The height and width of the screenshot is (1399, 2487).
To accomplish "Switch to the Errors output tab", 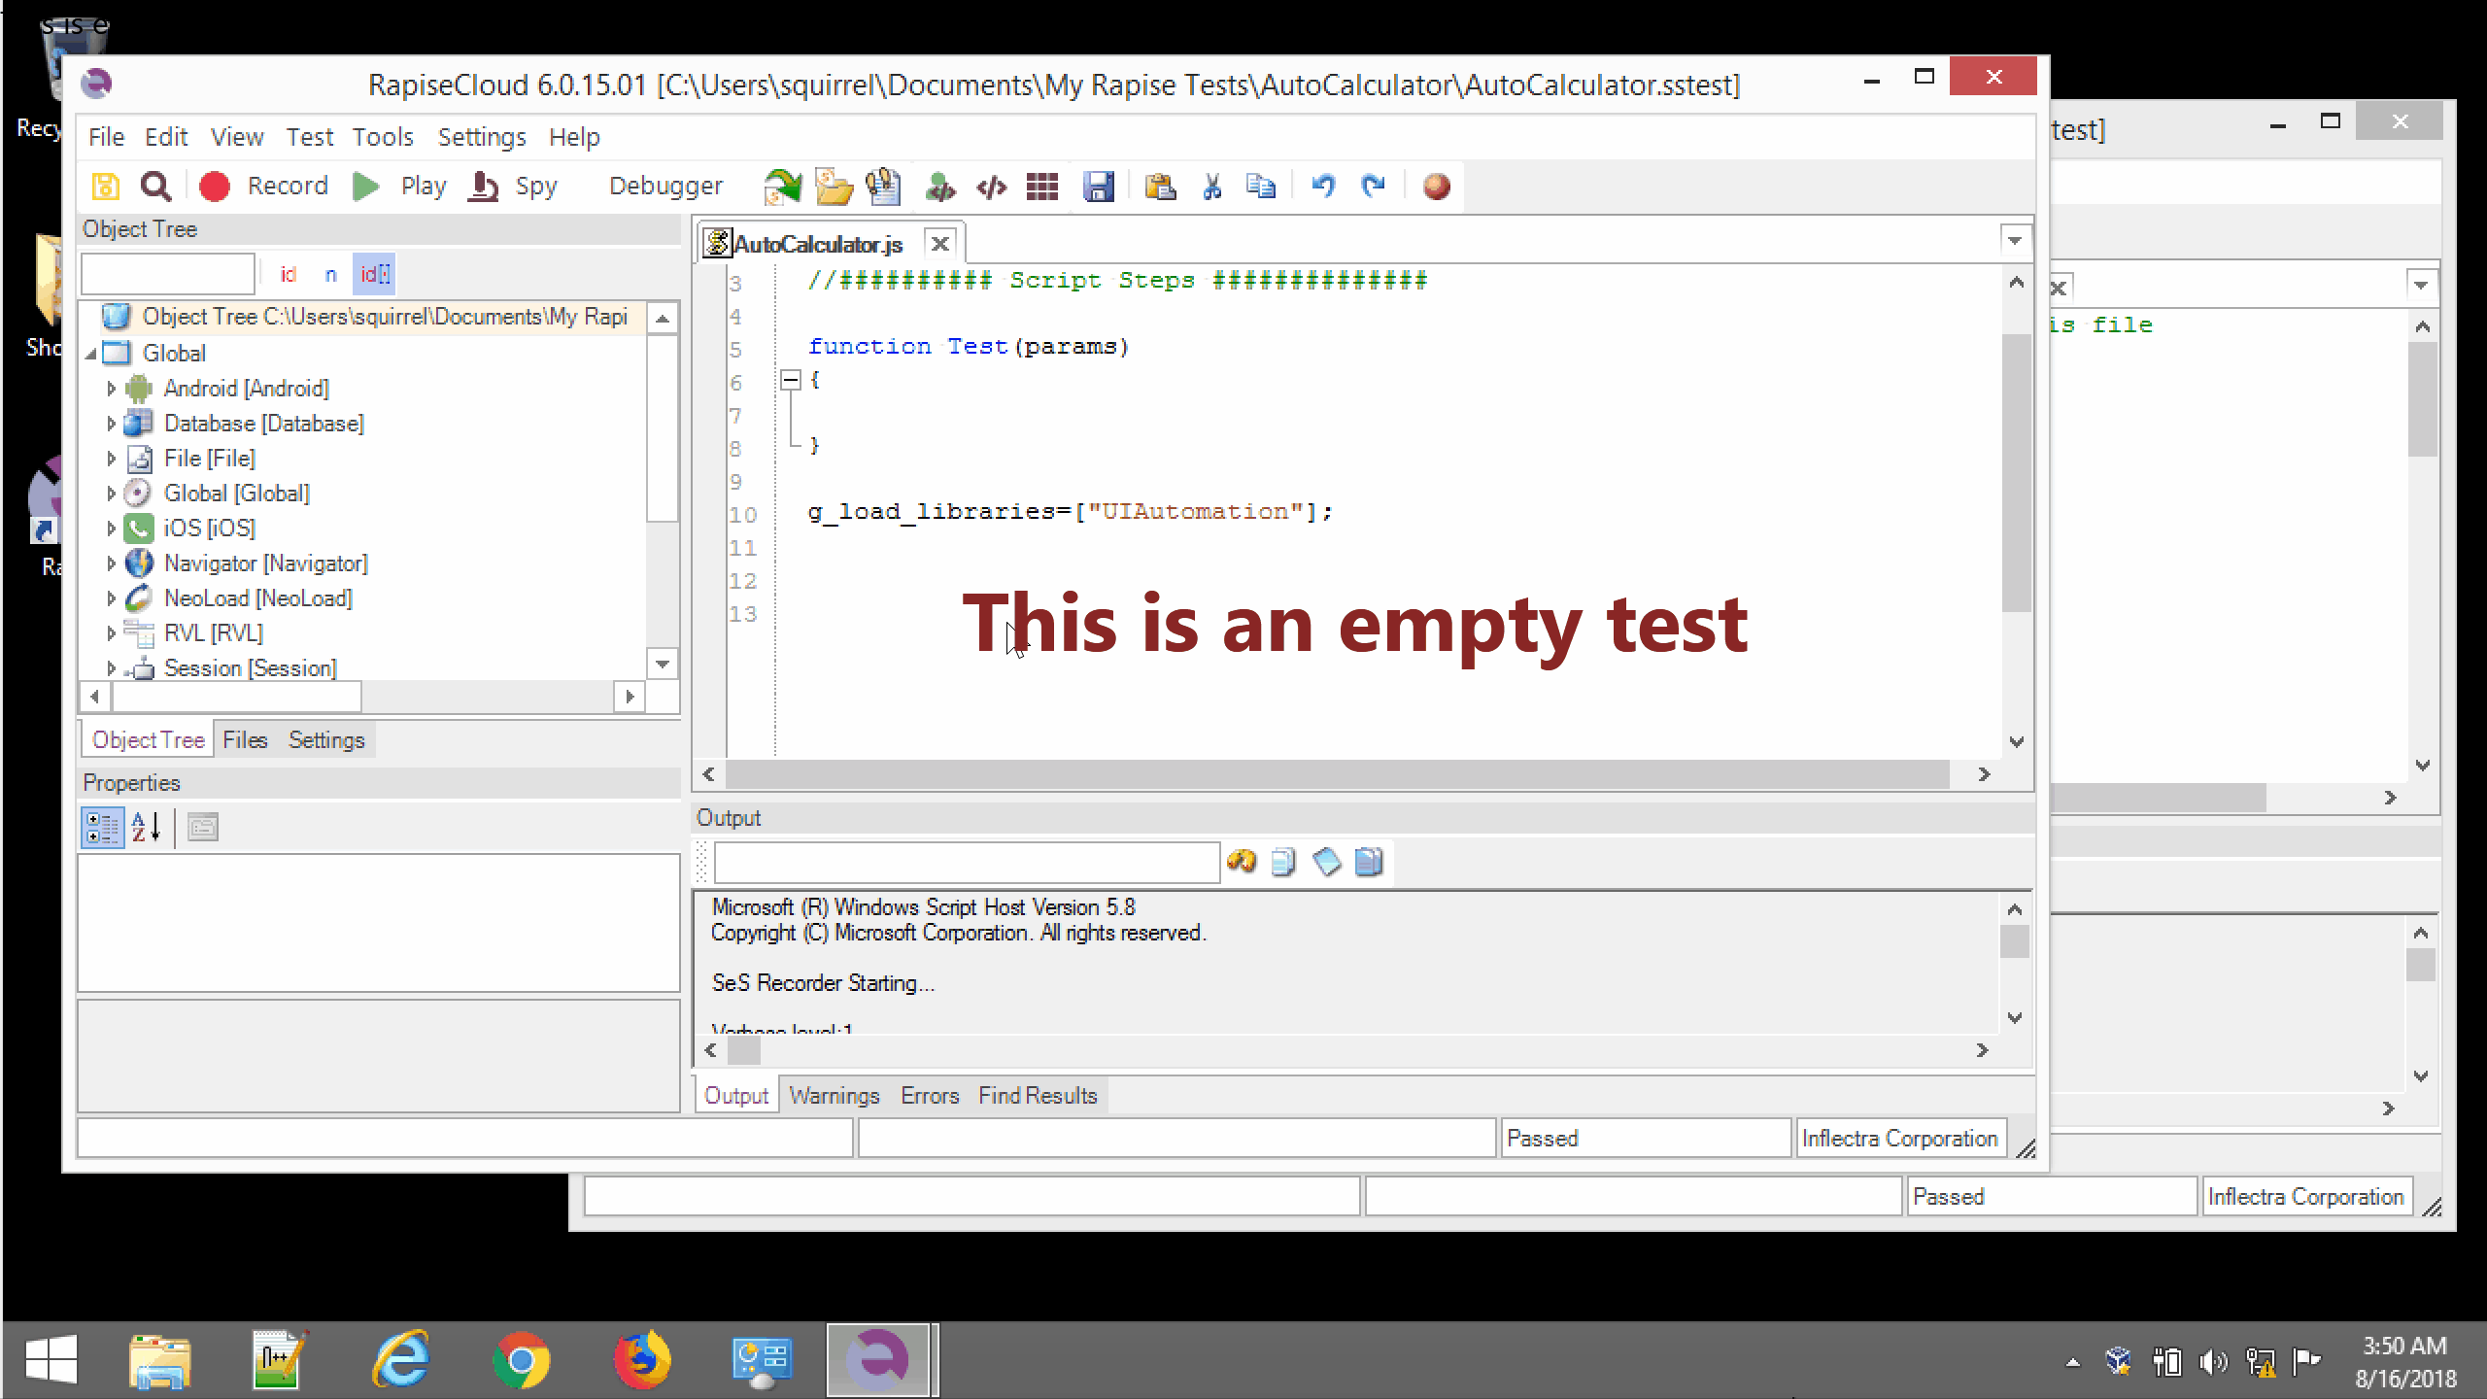I will (x=929, y=1096).
